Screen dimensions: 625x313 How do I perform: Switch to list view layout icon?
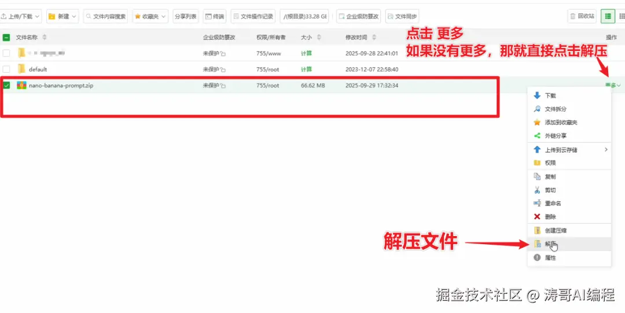point(608,16)
